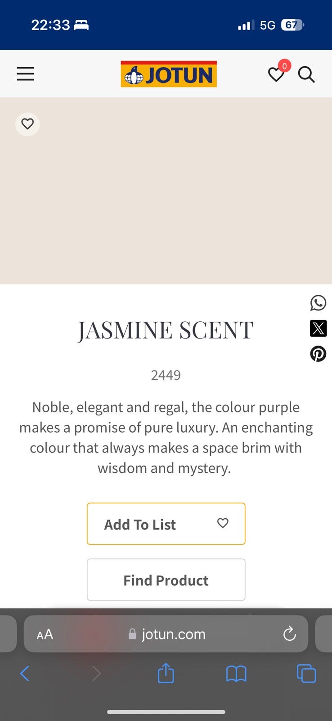This screenshot has height=721, width=332.
Task: Open the favourites list heart icon
Action: click(276, 74)
